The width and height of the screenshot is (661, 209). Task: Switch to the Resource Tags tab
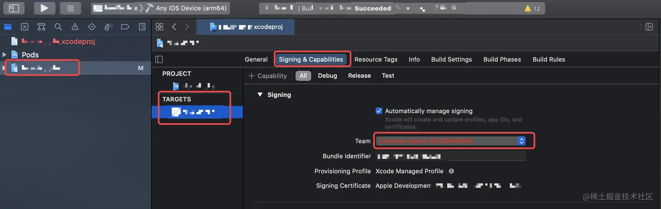click(x=376, y=59)
